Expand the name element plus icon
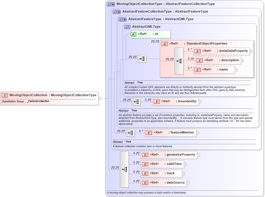This screenshot has width=265, height=197. coord(236,70)
